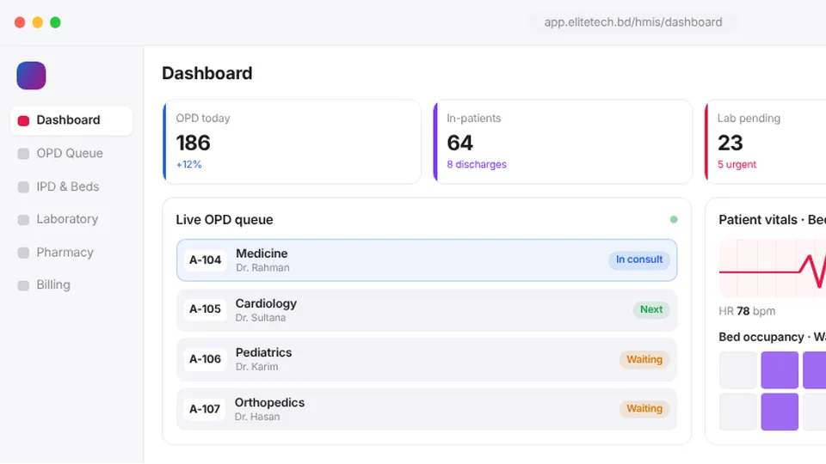Click the A-106 token label
This screenshot has width=826, height=464.
point(205,359)
